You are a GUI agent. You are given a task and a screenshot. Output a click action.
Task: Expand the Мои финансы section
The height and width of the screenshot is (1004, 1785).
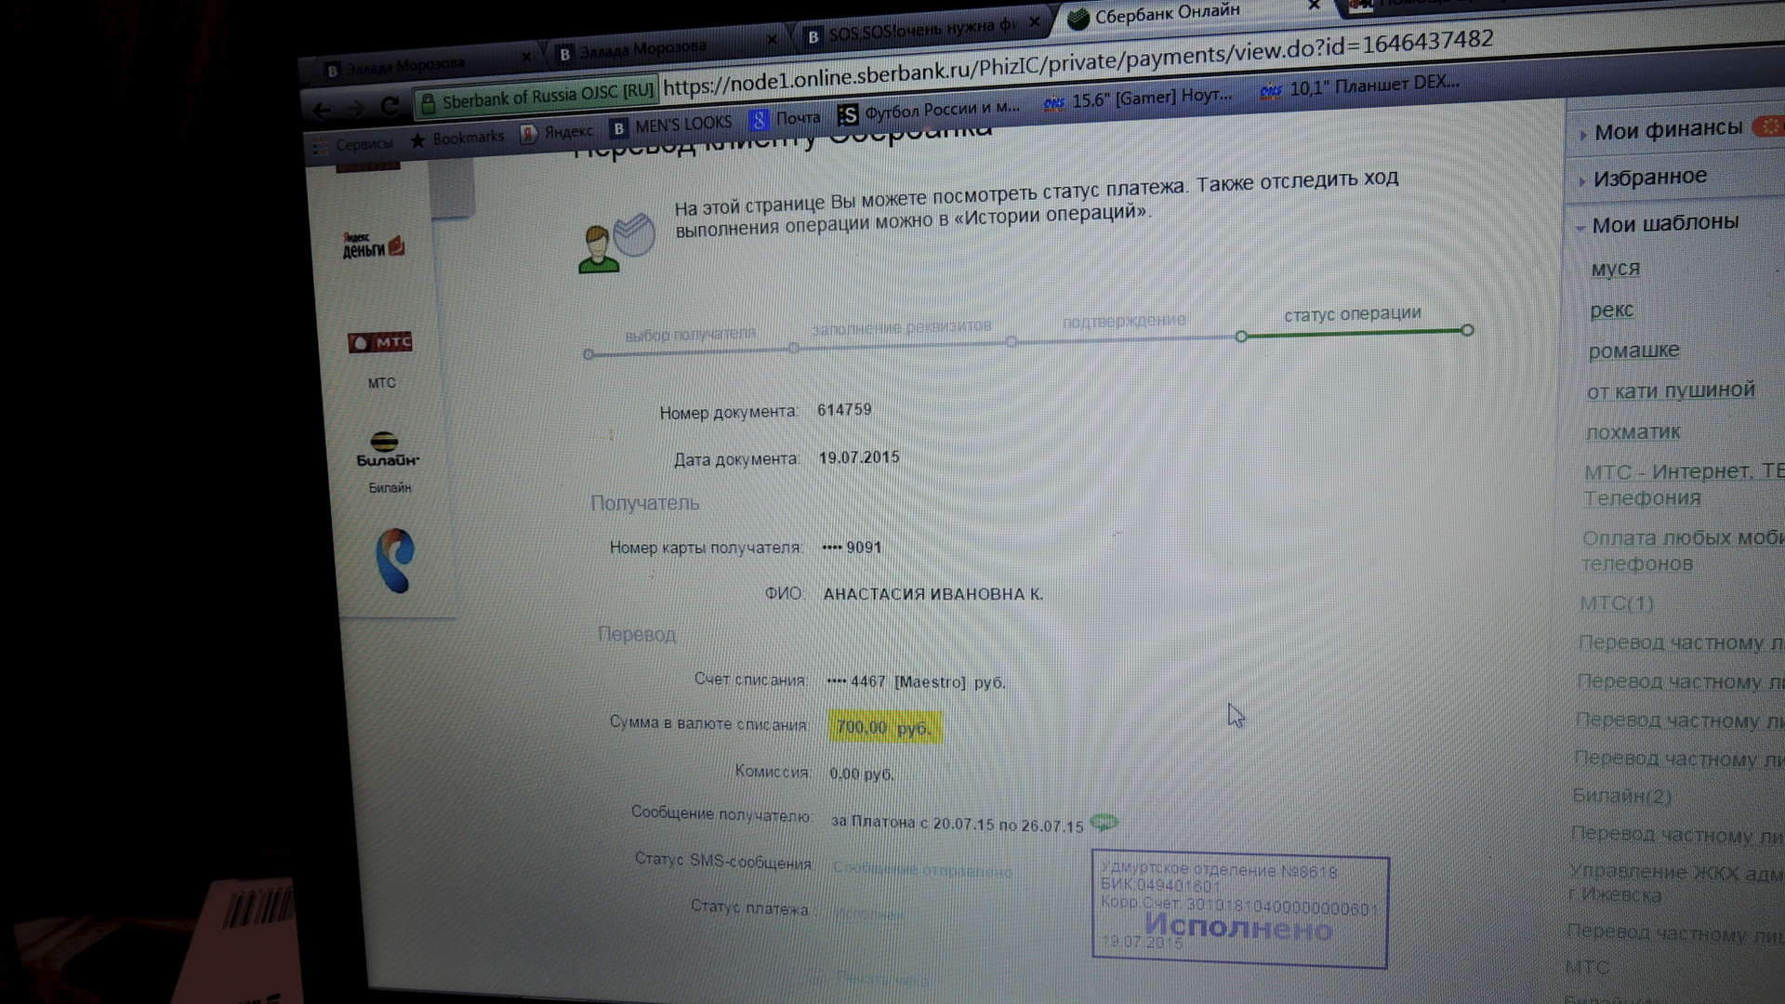[x=1667, y=130]
